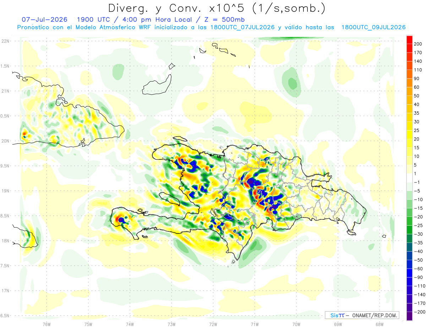Click the -1 value on the color scale

coord(417,182)
